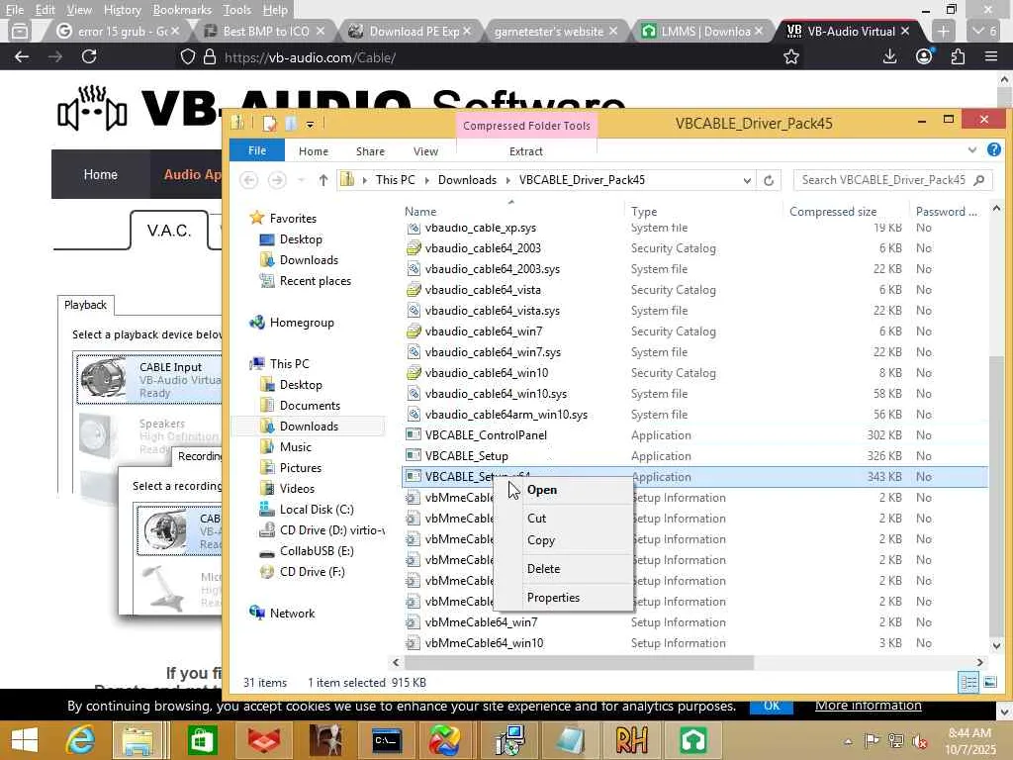The width and height of the screenshot is (1013, 760).
Task: Open the RH taskbar application
Action: point(631,740)
